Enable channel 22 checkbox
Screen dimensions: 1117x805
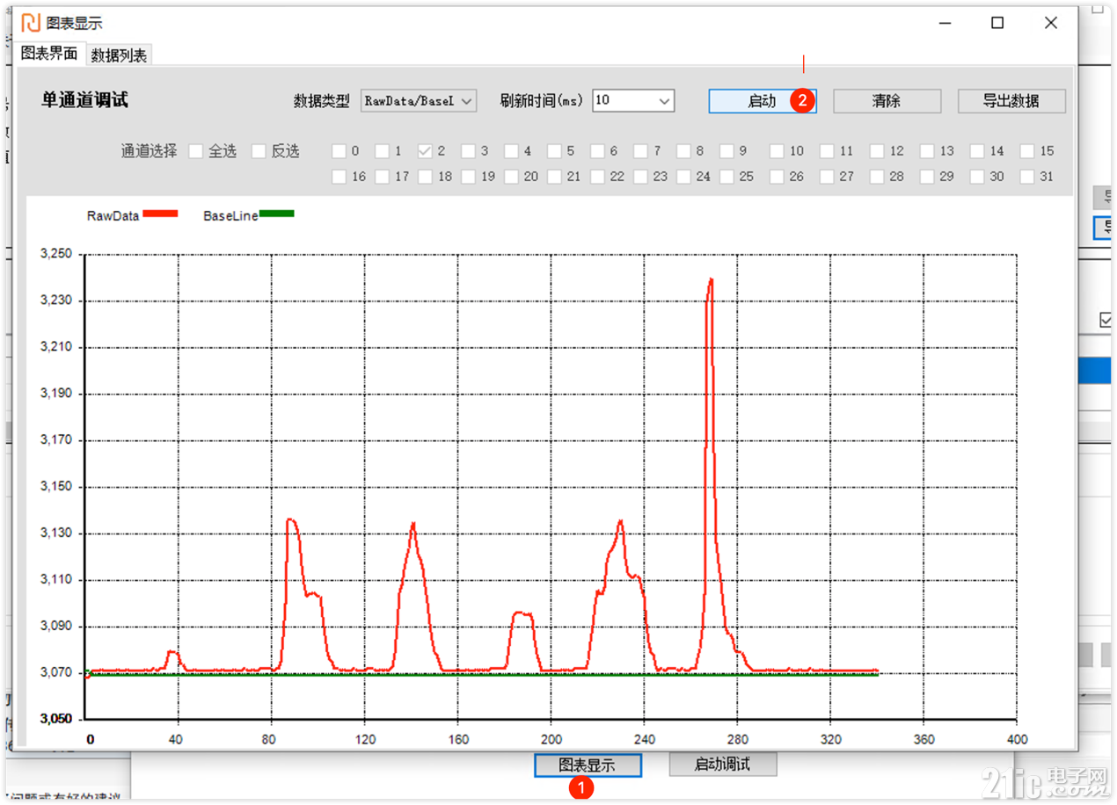click(598, 177)
